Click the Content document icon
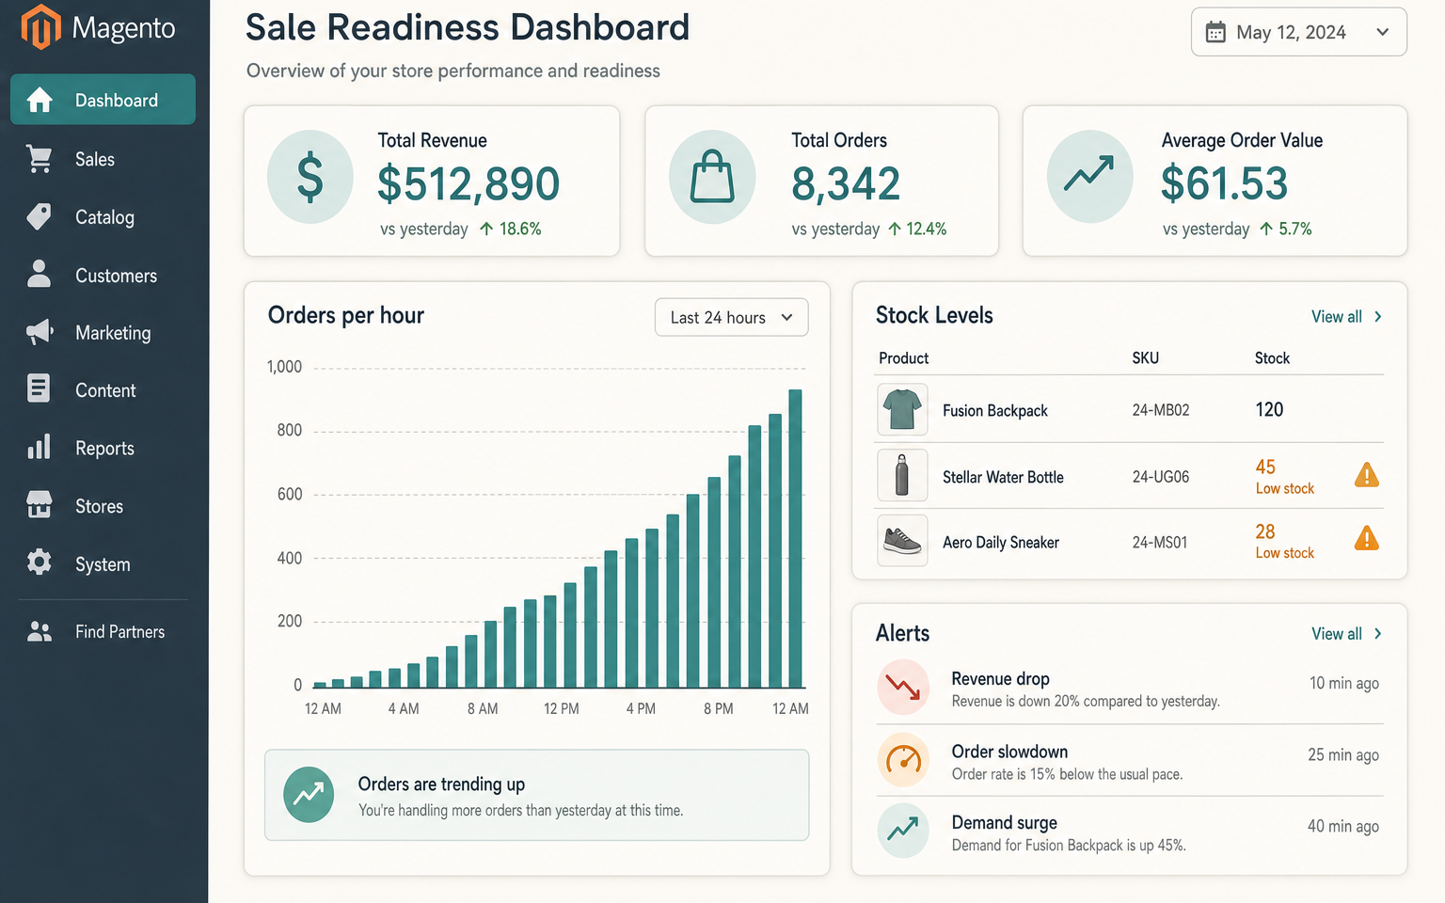1445x903 pixels. [x=39, y=388]
